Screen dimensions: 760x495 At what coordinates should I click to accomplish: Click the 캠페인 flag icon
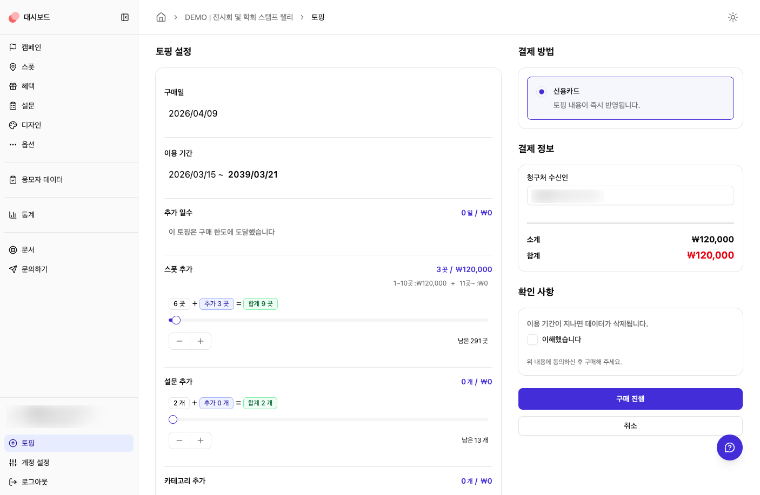tap(13, 48)
